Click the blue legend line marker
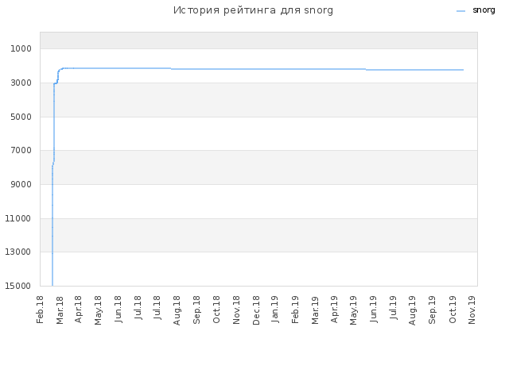 [460, 11]
